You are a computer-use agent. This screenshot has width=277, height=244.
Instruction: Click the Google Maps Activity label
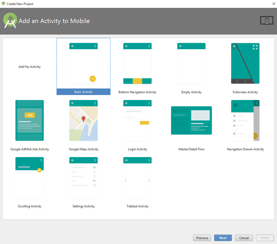point(84,149)
